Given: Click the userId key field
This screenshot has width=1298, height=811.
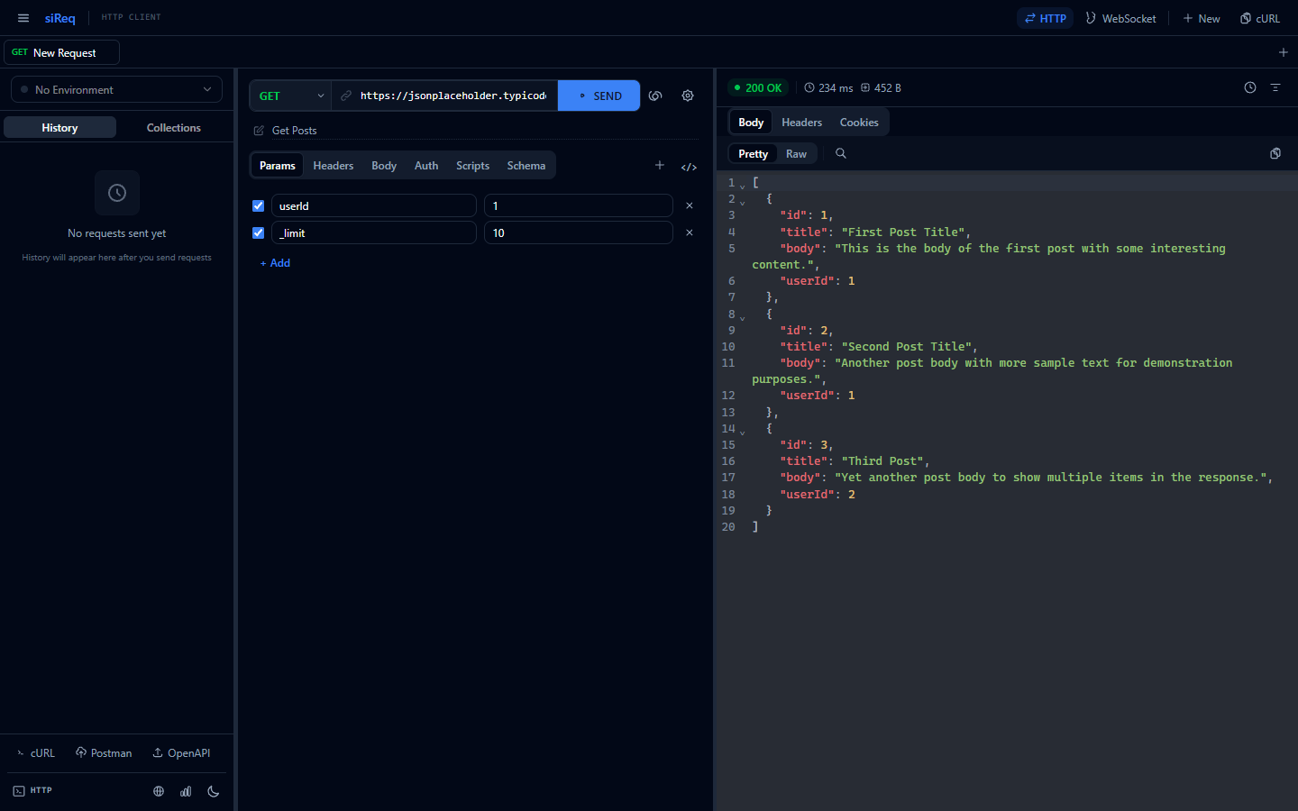Looking at the screenshot, I should point(374,205).
